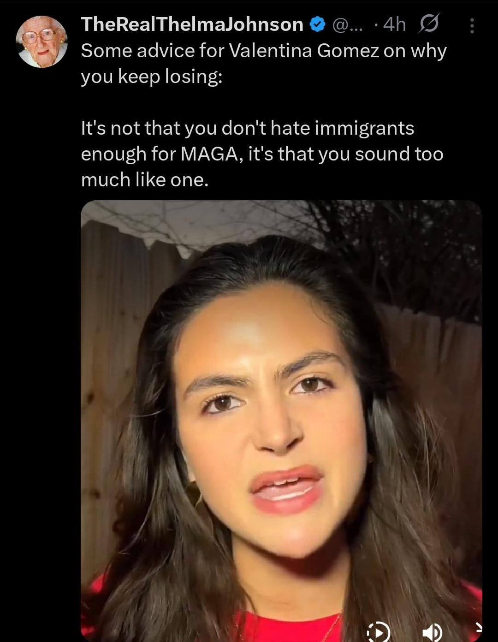Open the Grok explain-post icon

tap(428, 24)
